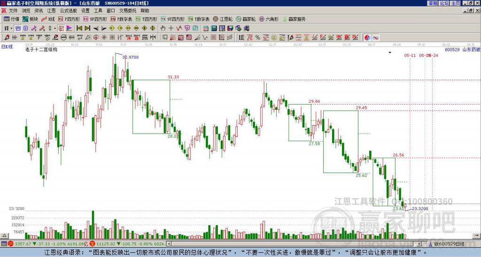Toggle the color flag icon

(x=70, y=29)
